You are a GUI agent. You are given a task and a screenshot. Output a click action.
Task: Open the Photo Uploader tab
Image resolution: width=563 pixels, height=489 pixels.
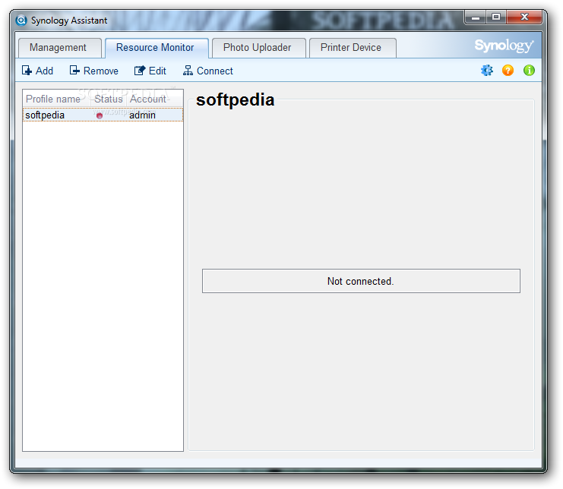tap(258, 48)
